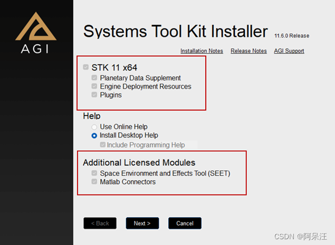
Task: Toggle Engine Deployment Resources checkbox
Action: 94,86
